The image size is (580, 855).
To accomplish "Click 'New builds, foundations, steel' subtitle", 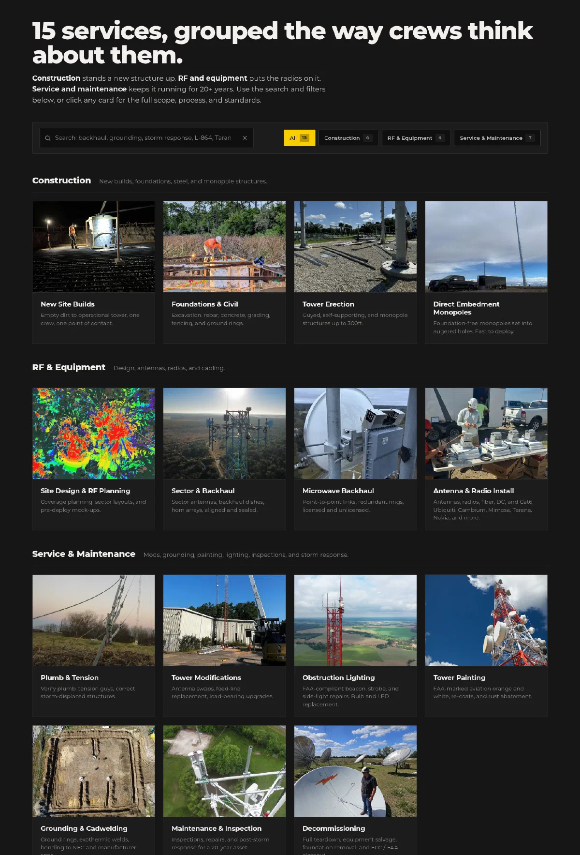I will coord(183,181).
